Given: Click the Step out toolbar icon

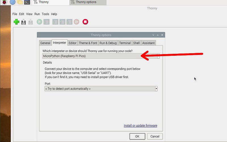Looking at the screenshot, I should (x=70, y=22).
